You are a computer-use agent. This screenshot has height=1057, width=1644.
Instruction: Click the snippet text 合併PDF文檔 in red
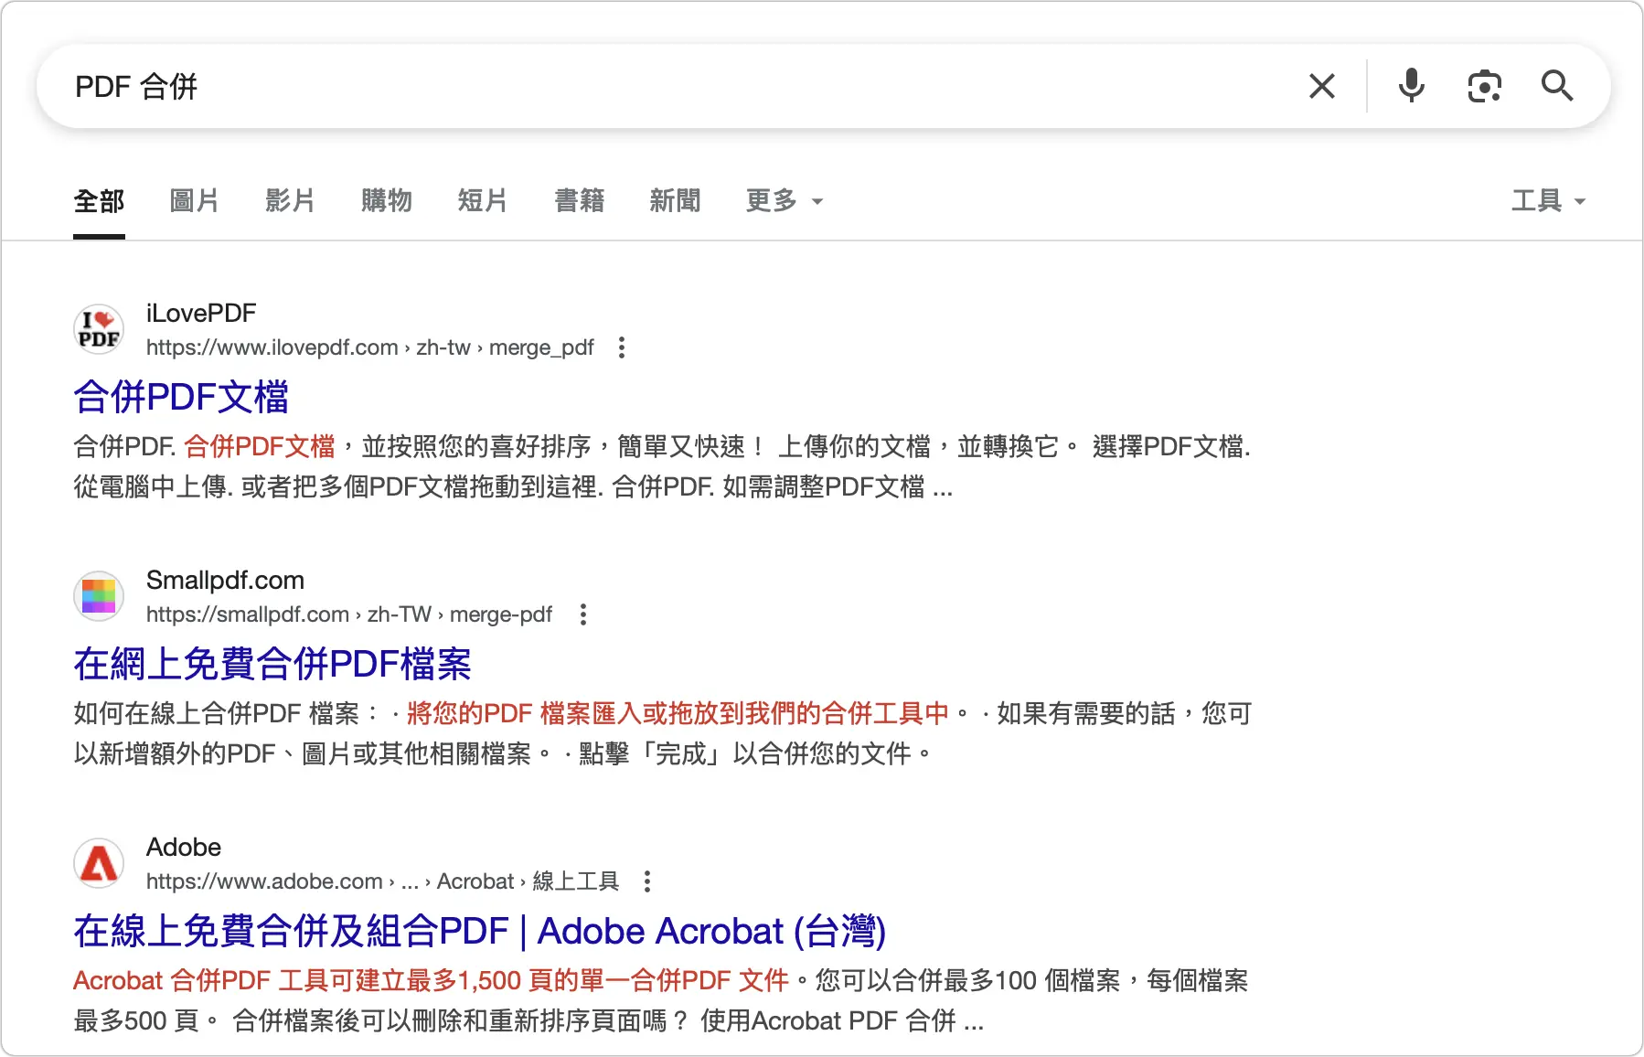pos(260,446)
